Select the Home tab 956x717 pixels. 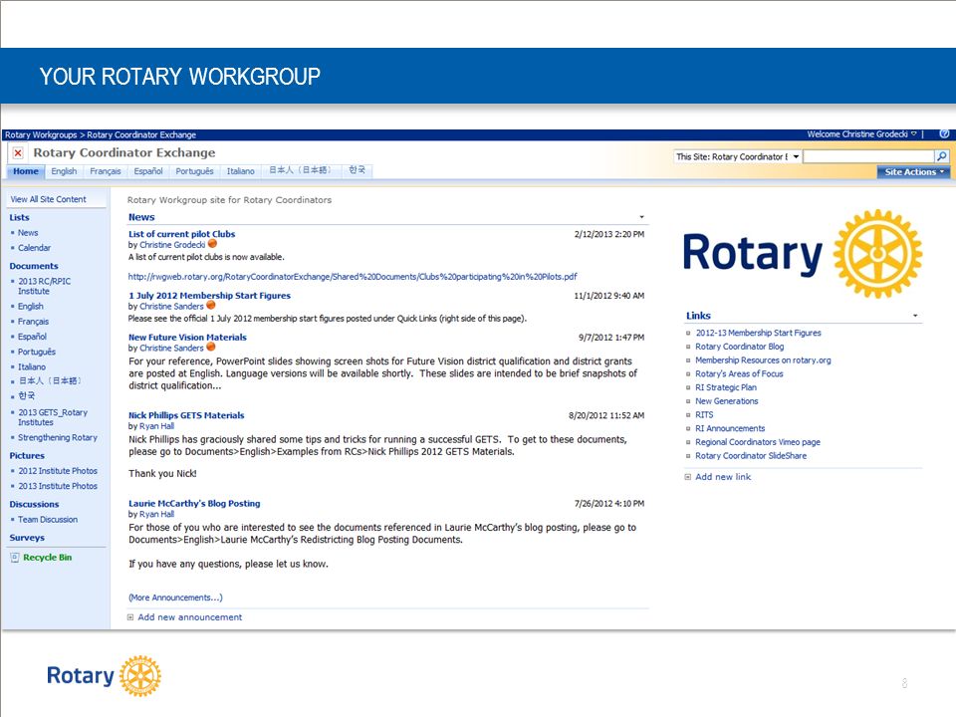pos(26,171)
